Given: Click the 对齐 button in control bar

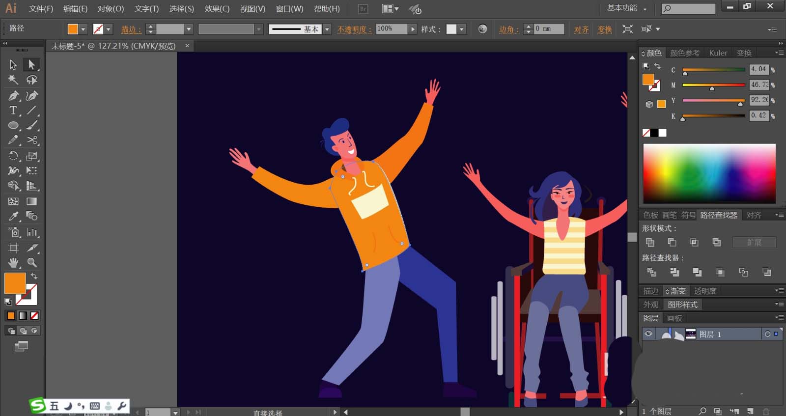Looking at the screenshot, I should tap(581, 29).
